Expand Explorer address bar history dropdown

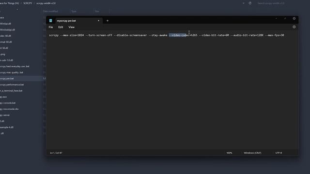(243, 3)
